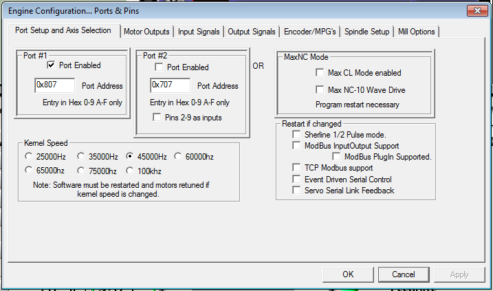
Task: Select 25000Hz kernel speed
Action: click(x=29, y=156)
